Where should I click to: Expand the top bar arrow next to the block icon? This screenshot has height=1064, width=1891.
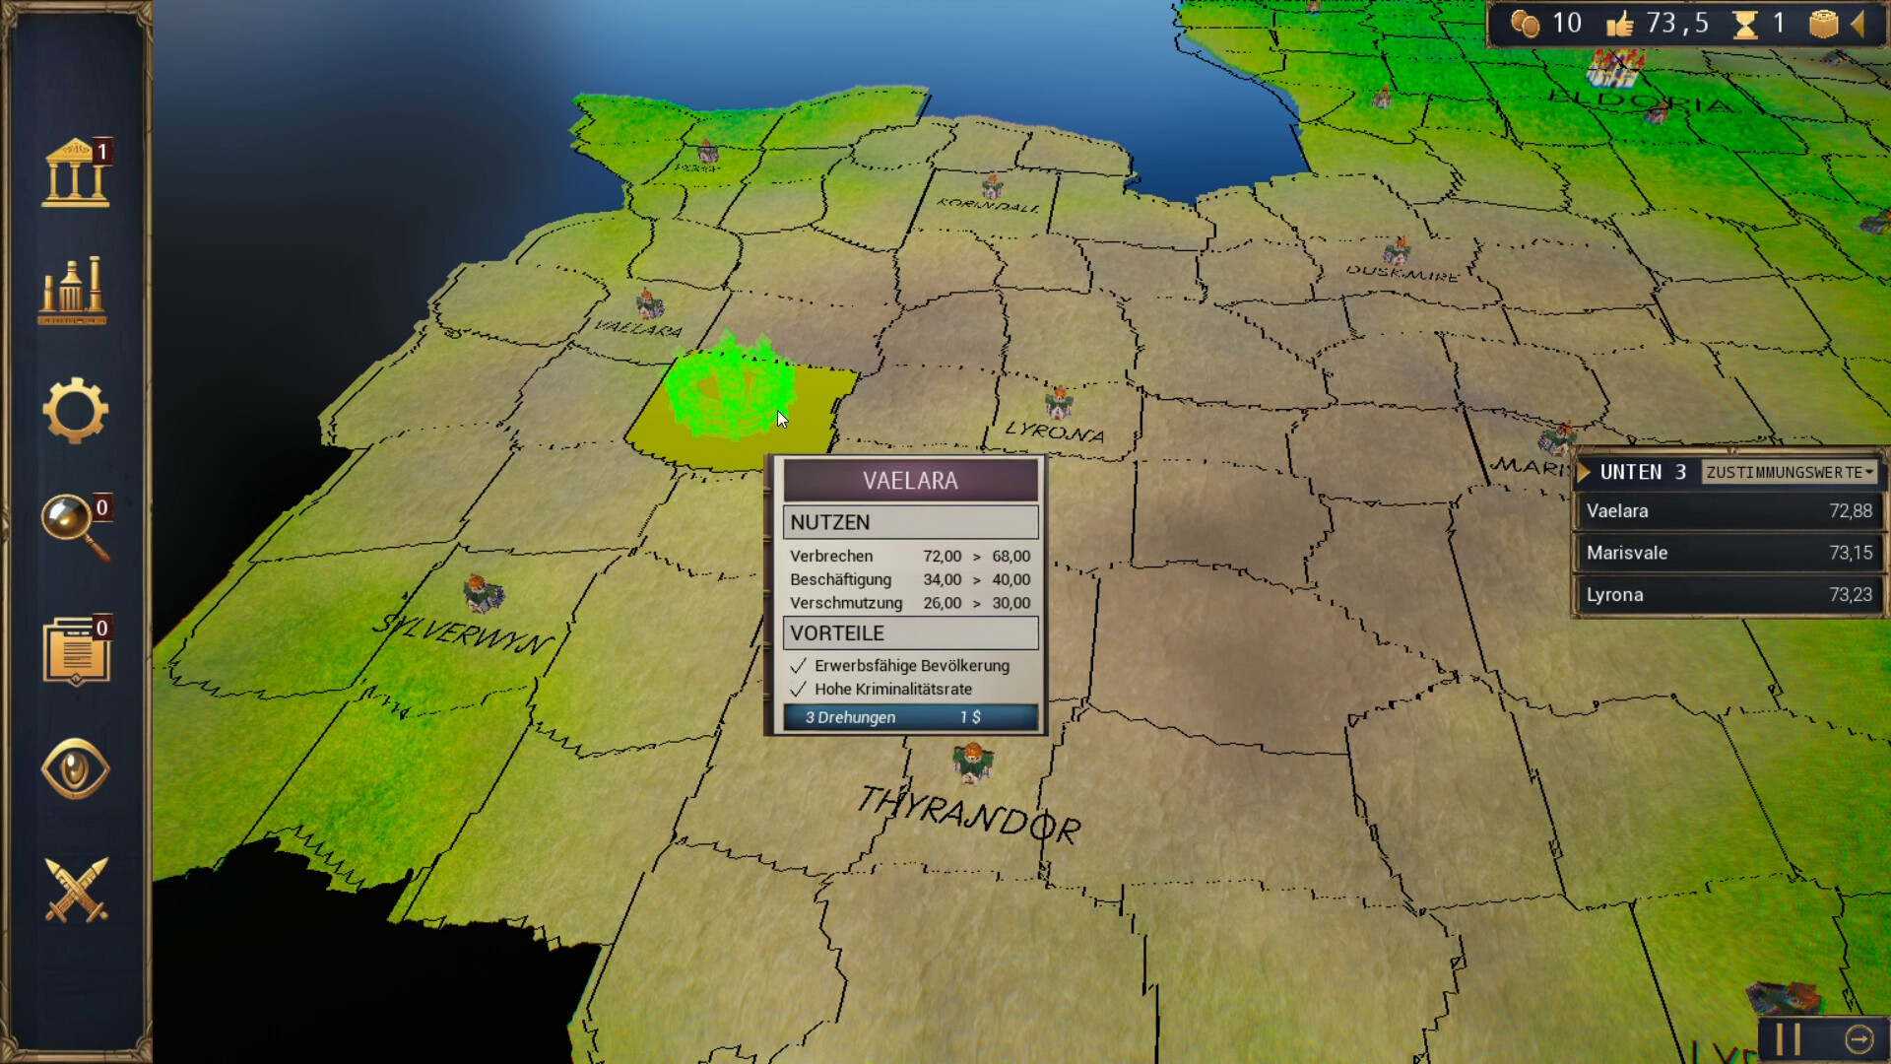pos(1858,23)
